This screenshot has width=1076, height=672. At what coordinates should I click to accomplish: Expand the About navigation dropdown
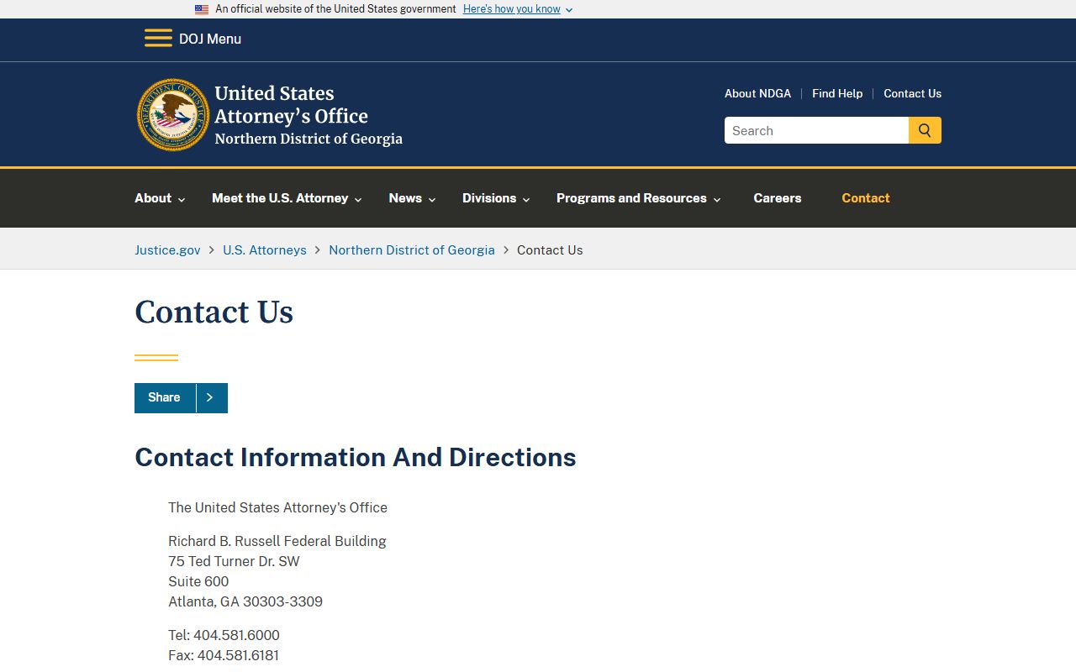(160, 198)
